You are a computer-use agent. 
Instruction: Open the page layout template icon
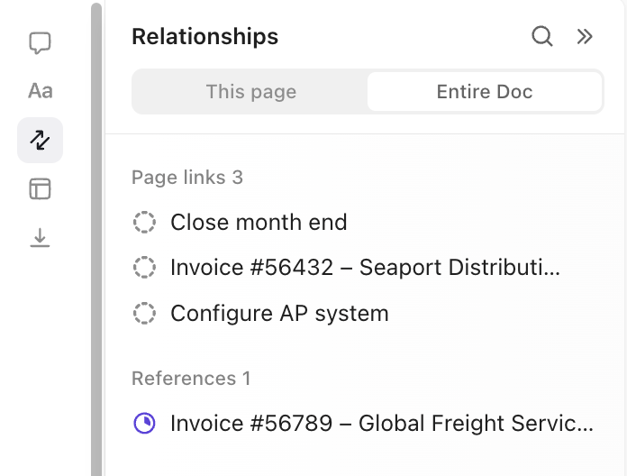point(40,188)
